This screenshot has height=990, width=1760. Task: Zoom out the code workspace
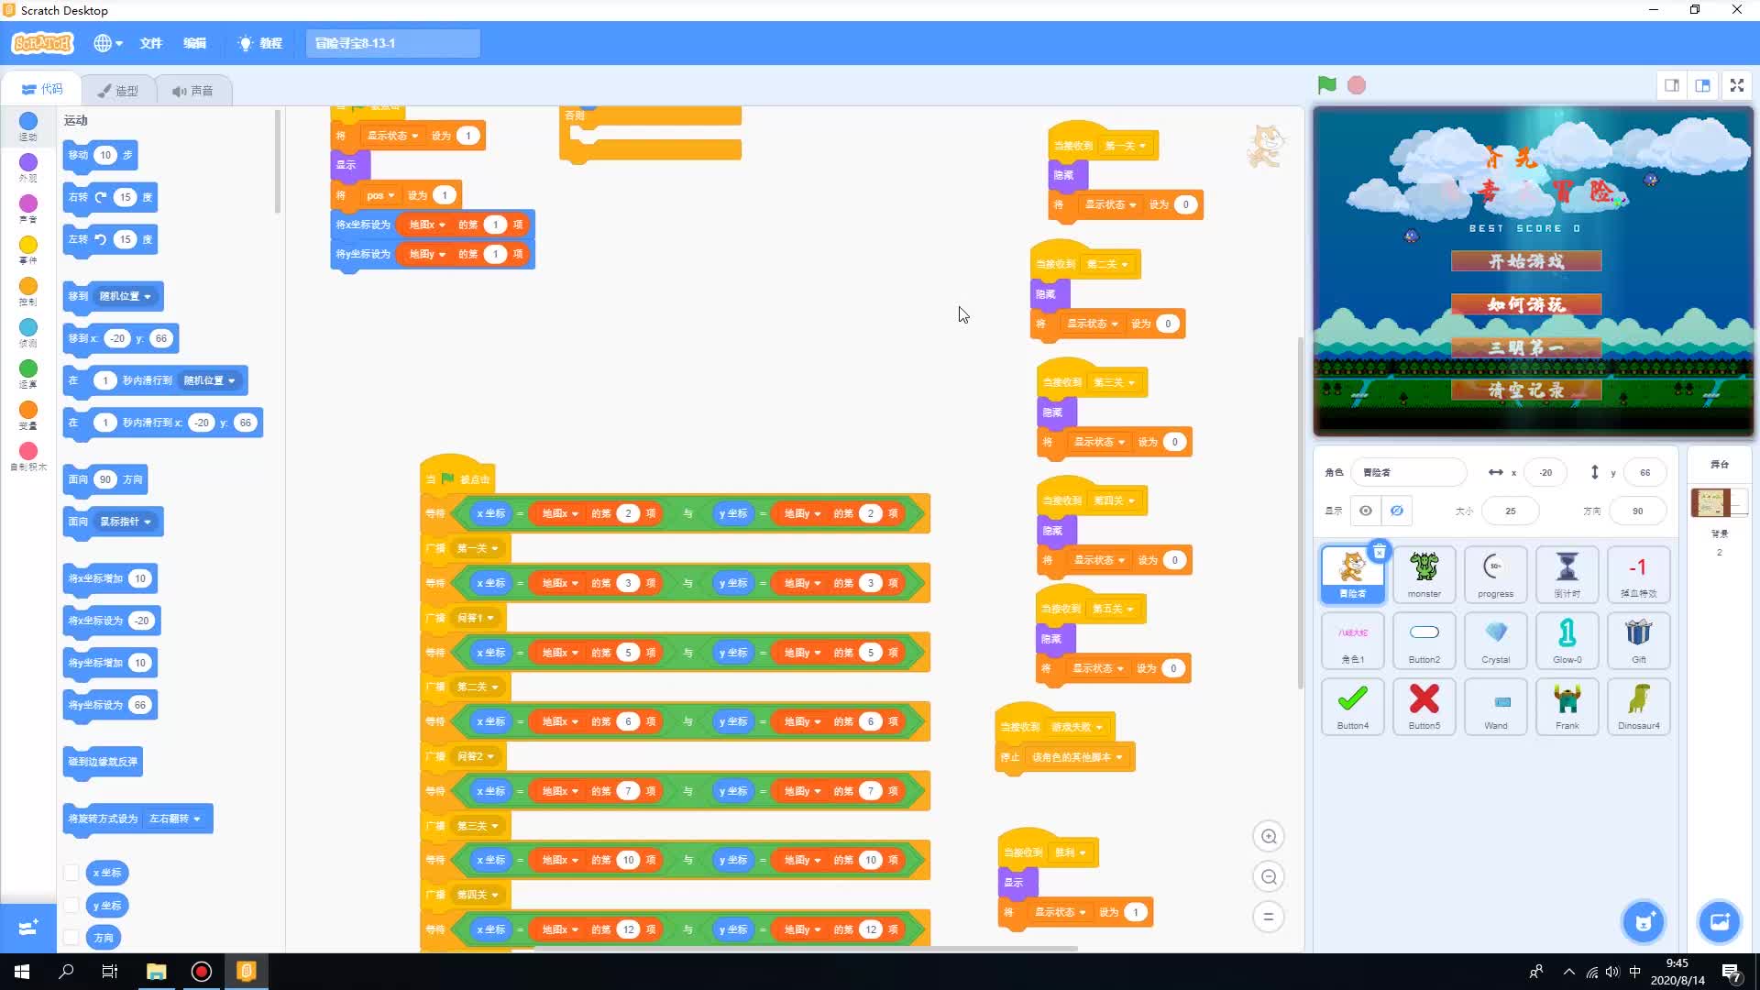[x=1269, y=877]
